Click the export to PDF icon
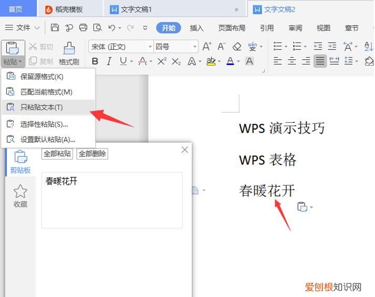The width and height of the screenshot is (375, 297). click(x=69, y=28)
